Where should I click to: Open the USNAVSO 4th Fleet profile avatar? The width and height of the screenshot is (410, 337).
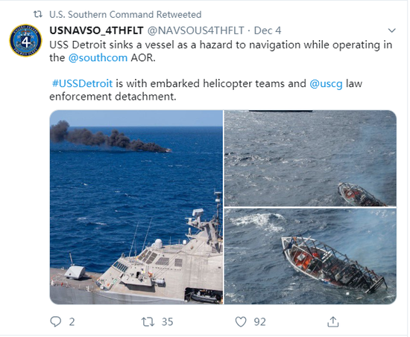pyautogui.click(x=25, y=41)
